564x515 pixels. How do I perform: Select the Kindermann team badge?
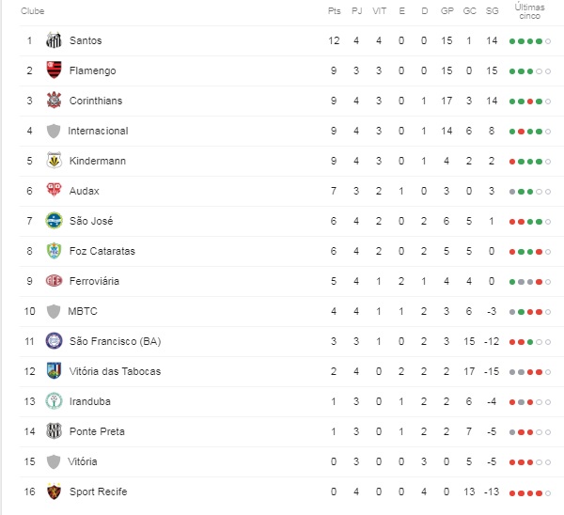[x=54, y=161]
